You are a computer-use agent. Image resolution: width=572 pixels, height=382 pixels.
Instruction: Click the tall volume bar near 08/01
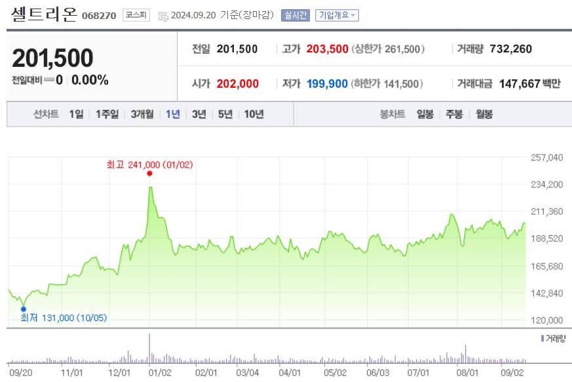465,354
